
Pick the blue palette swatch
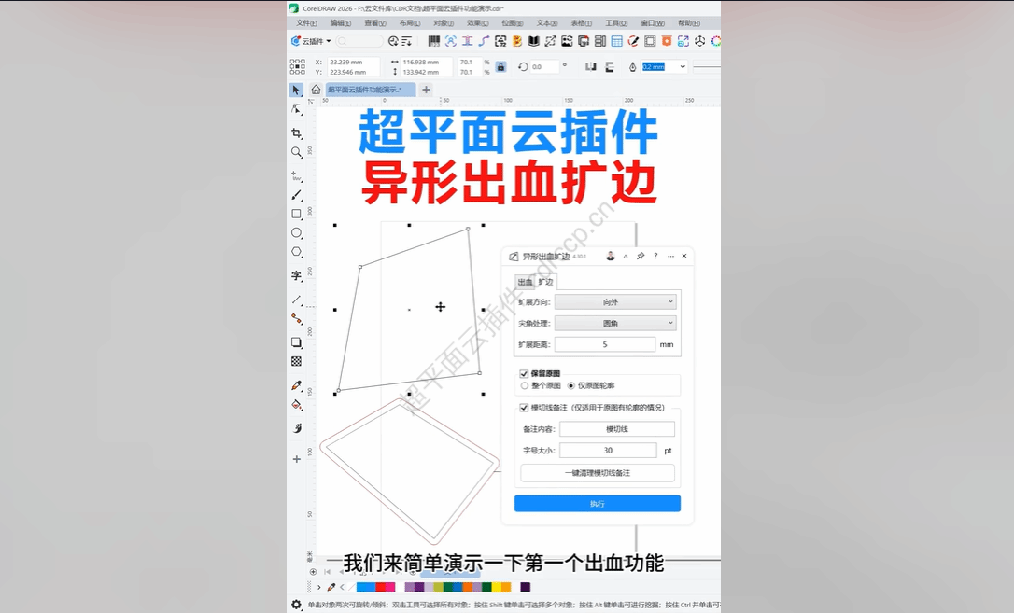[x=365, y=587]
